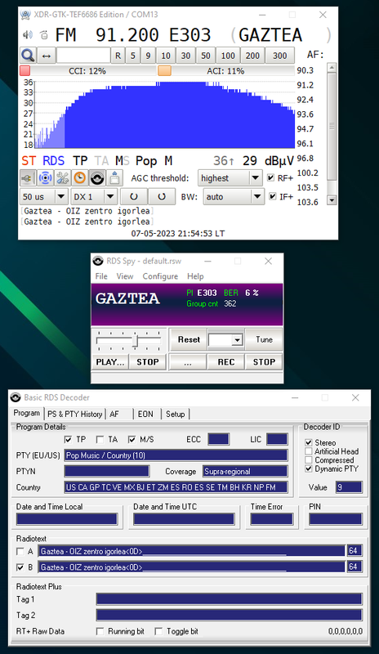Click Basic RDS Decoder title bar icon
Viewport: 379px width, 654px height.
(x=16, y=397)
